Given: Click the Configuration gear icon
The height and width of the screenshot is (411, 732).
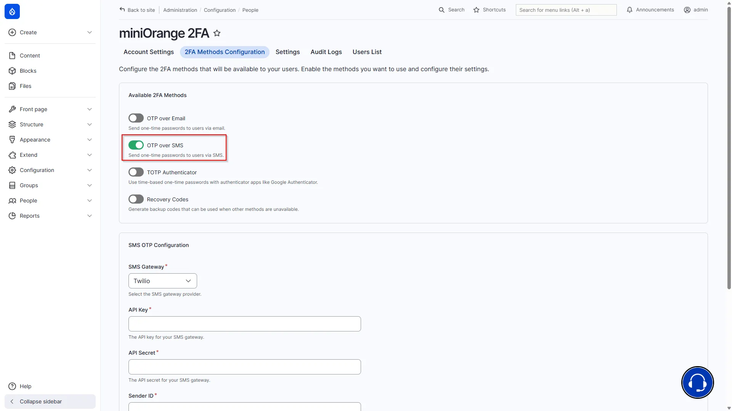Looking at the screenshot, I should [12, 170].
